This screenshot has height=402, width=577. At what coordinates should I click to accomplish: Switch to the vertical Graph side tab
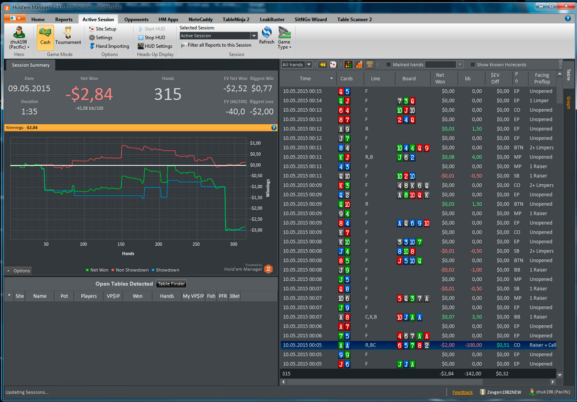568,103
